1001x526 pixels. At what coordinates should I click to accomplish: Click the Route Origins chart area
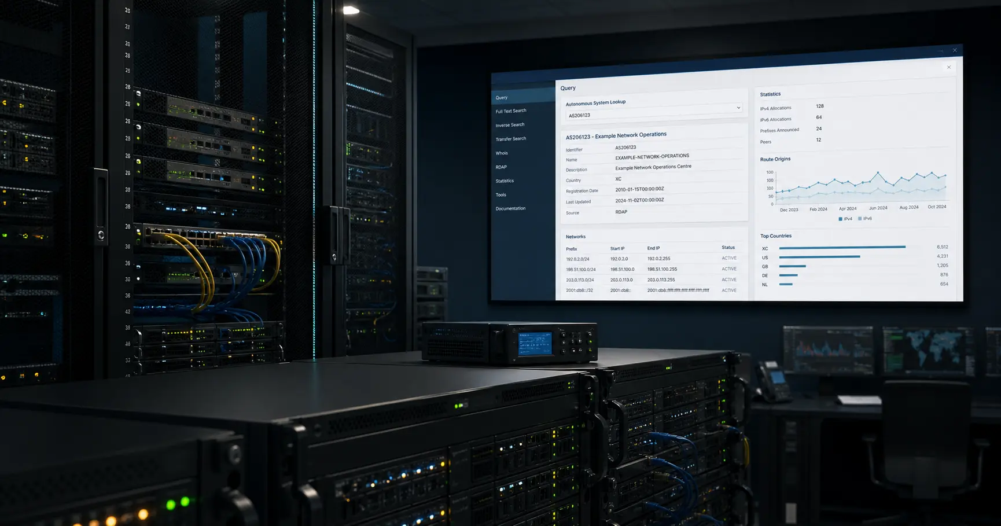(x=861, y=187)
